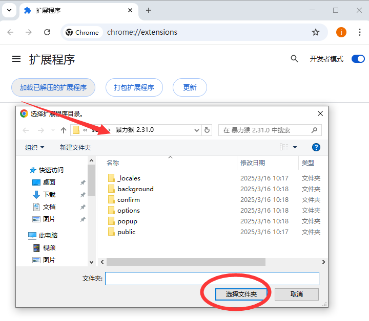This screenshot has height=321, width=369.
Task: Open the extensions hamburger menu
Action: [16, 59]
